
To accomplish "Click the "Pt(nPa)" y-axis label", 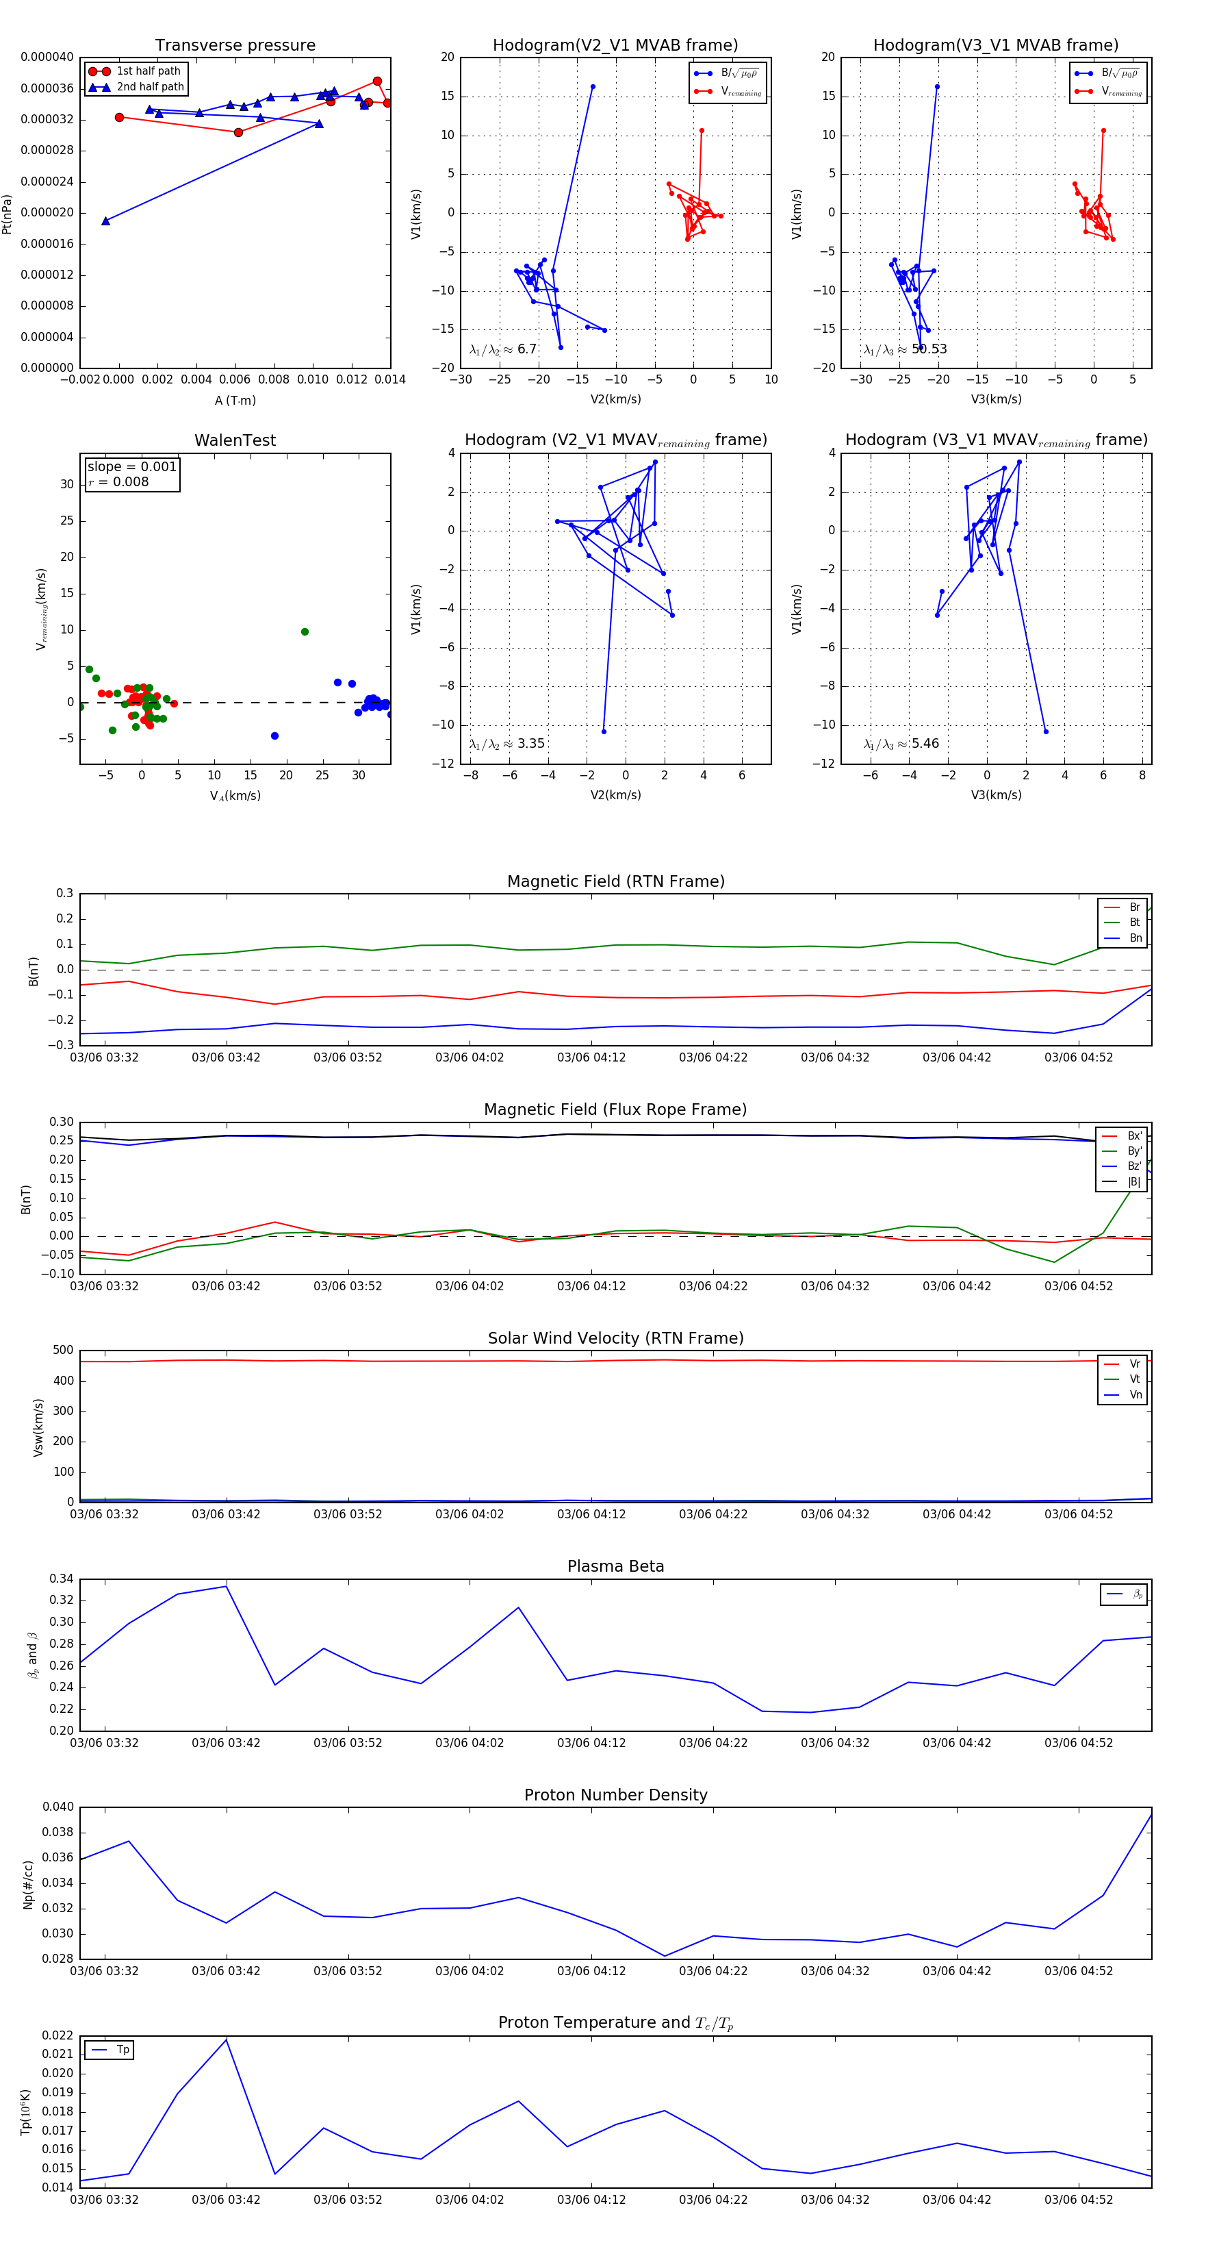I will pyautogui.click(x=7, y=213).
